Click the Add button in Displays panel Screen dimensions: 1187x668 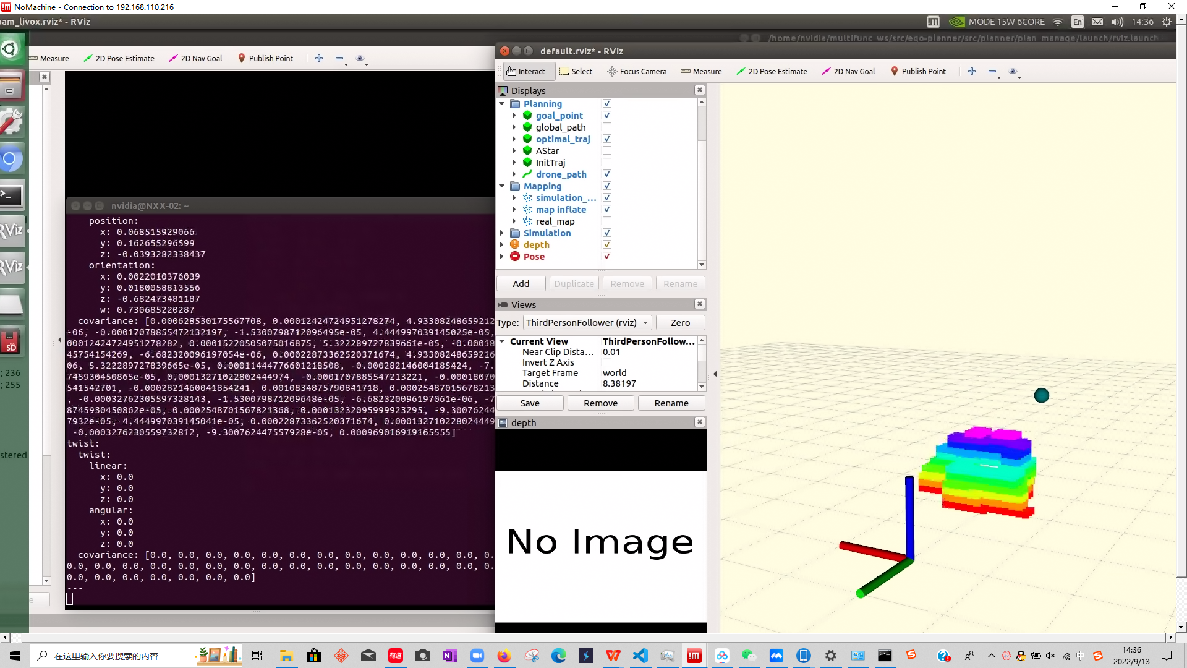point(520,283)
